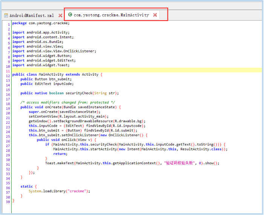Click the 'Toast.makeText' line
This screenshot has width=264, height=215.
tap(132, 163)
